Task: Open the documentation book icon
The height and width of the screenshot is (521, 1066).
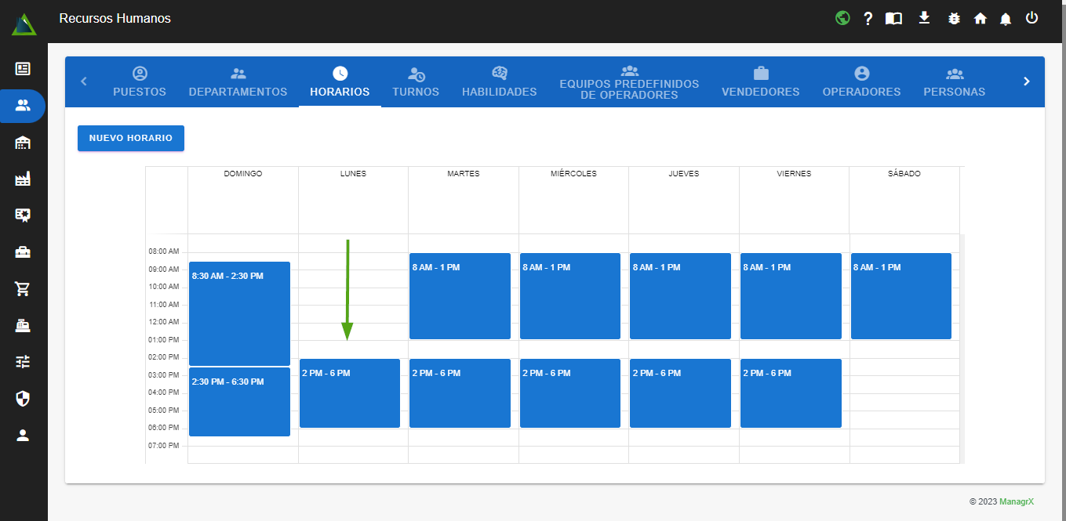Action: click(x=894, y=19)
